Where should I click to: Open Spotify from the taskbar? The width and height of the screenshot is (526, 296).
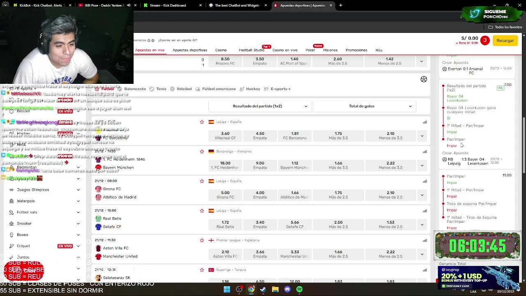coord(300,289)
